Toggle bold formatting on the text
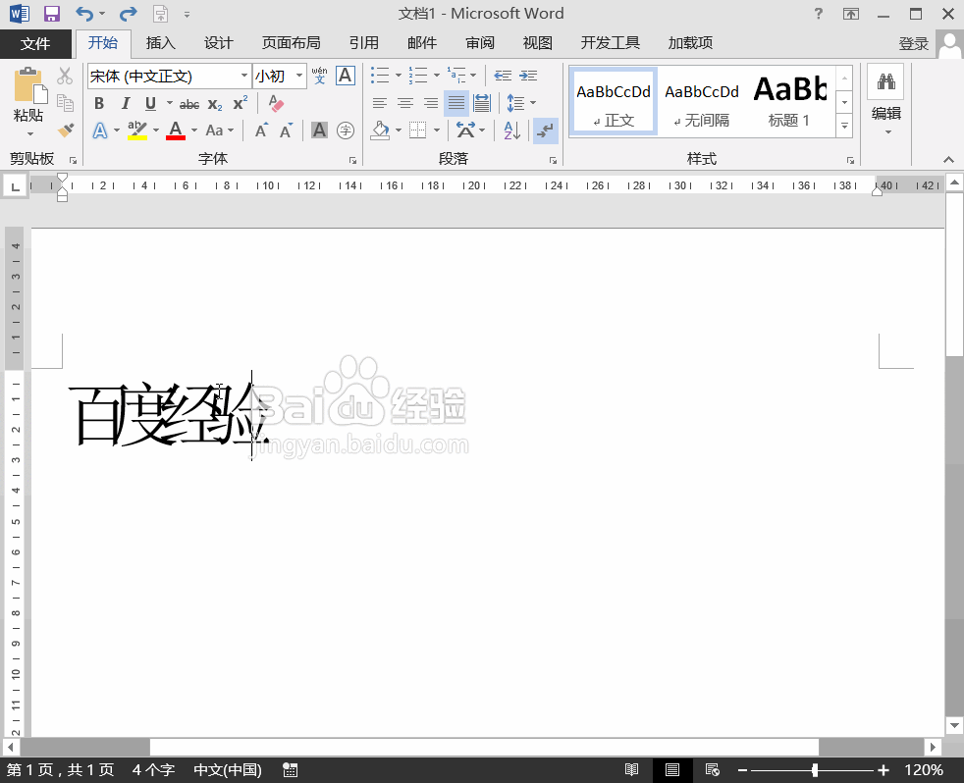The height and width of the screenshot is (783, 964). point(99,103)
